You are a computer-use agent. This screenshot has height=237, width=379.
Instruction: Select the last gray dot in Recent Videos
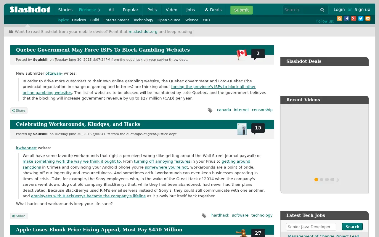(x=332, y=180)
